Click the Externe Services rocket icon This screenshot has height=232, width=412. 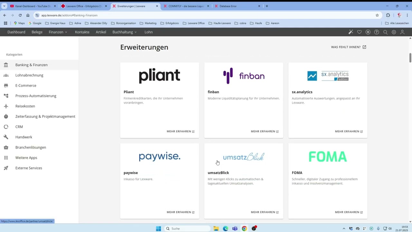(x=6, y=168)
